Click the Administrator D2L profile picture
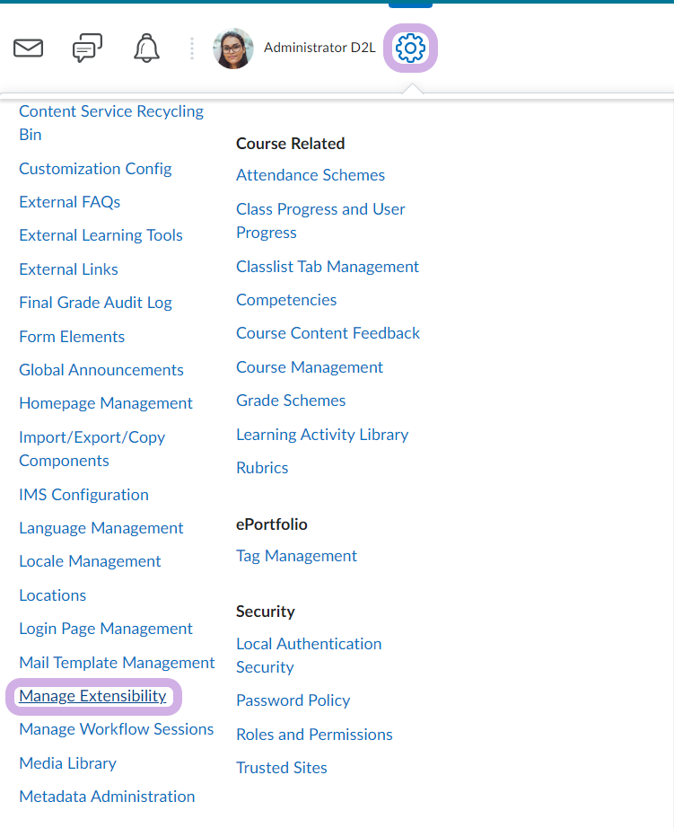Viewport: 674px width, 828px height. [232, 48]
